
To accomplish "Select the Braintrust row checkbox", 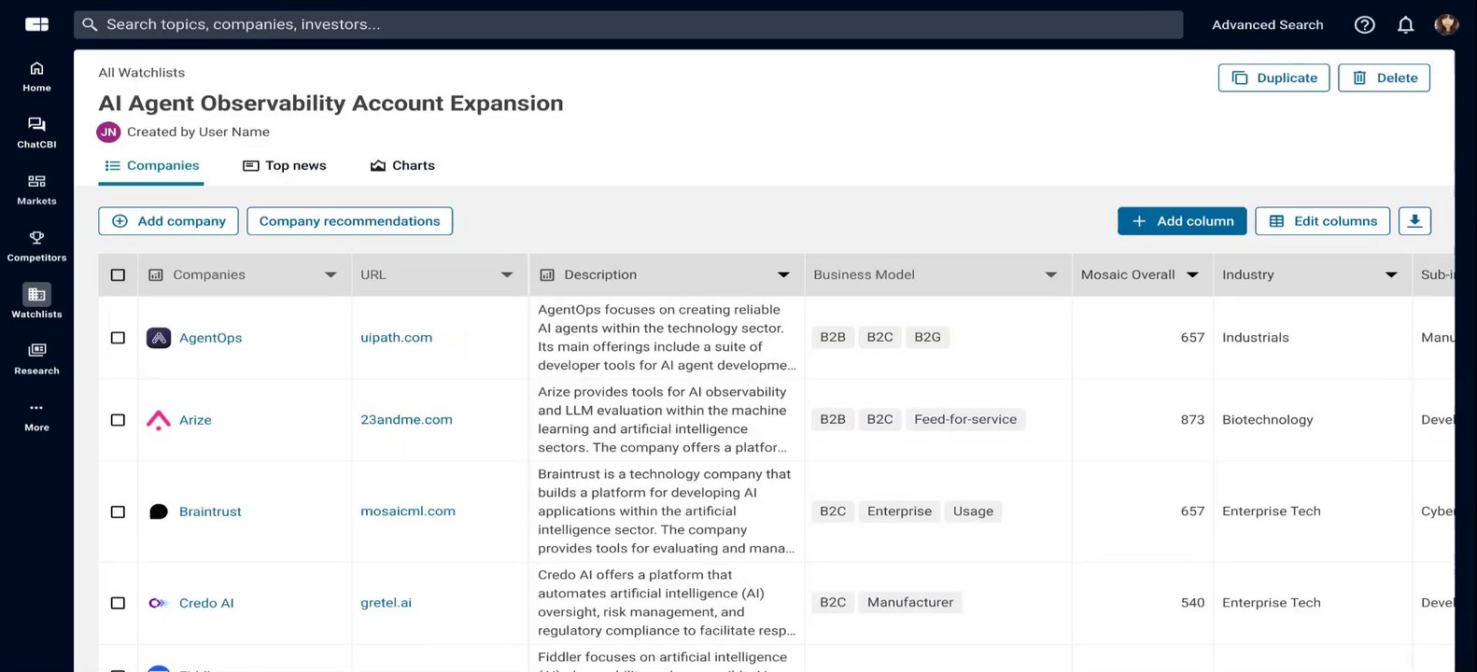I will (x=118, y=511).
